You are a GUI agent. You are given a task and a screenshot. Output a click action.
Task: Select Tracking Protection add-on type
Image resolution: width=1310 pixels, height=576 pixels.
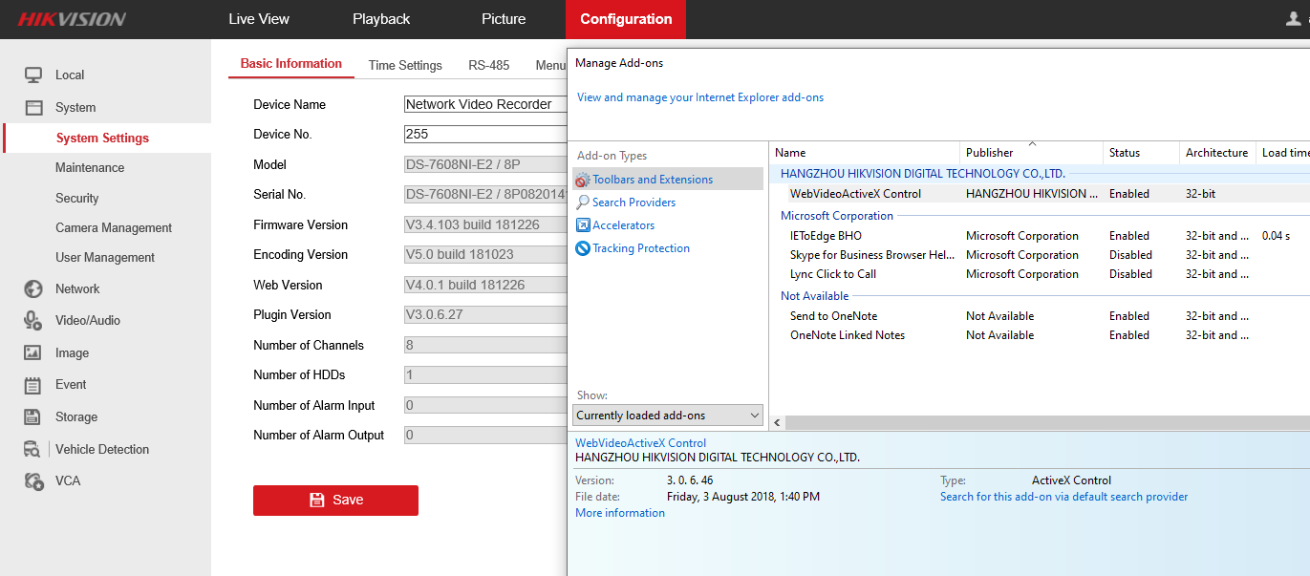640,248
